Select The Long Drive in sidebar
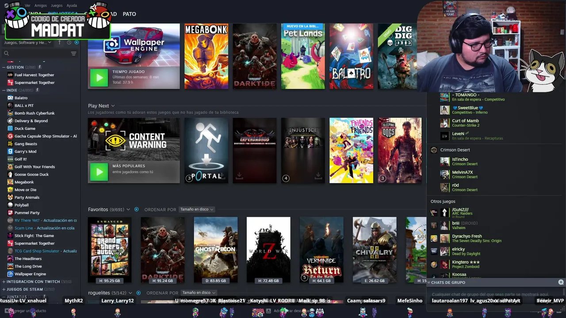The width and height of the screenshot is (566, 318). (x=28, y=266)
